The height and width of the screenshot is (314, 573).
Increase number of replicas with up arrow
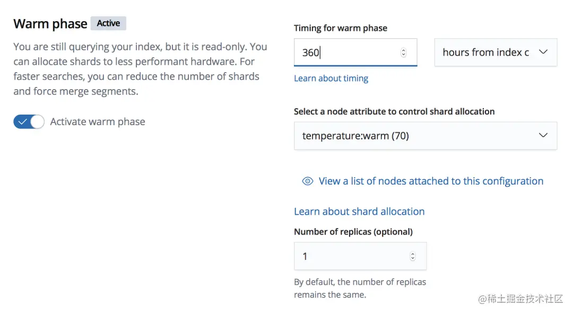(413, 254)
